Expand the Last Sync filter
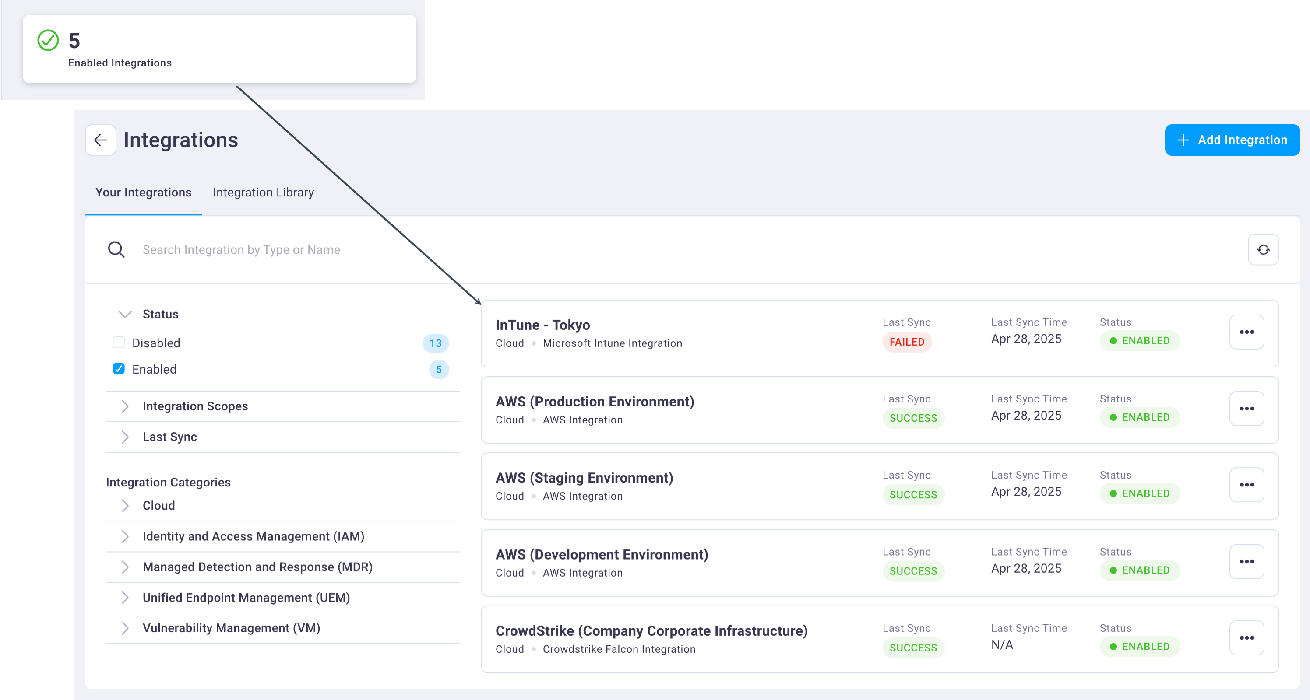Viewport: 1310px width, 700px height. point(125,436)
